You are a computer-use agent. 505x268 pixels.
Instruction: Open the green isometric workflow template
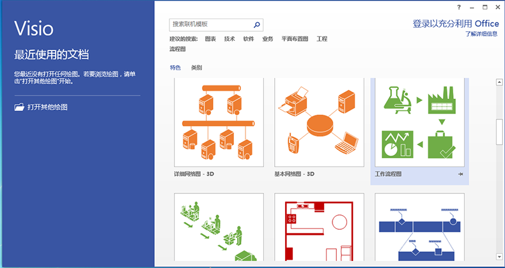coord(219,227)
